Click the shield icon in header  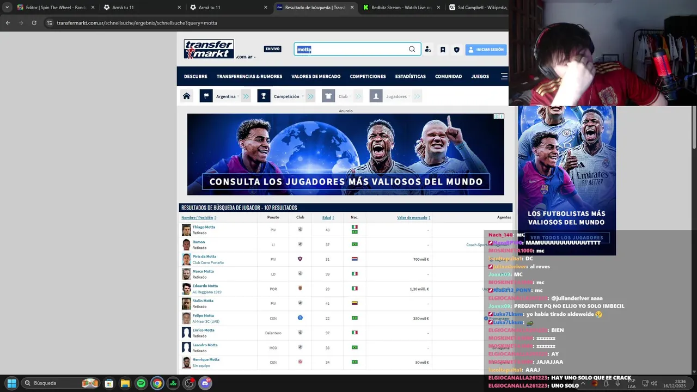[457, 50]
